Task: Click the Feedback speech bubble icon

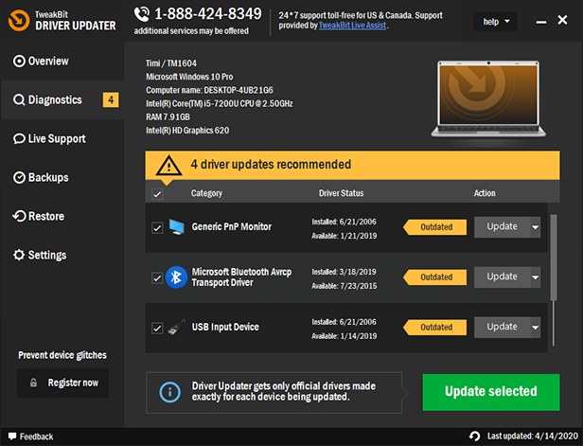Action: 12,436
